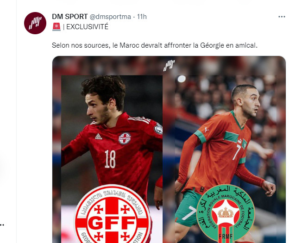The width and height of the screenshot is (289, 243).
Task: Click the red siren emoji
Action: (x=57, y=27)
